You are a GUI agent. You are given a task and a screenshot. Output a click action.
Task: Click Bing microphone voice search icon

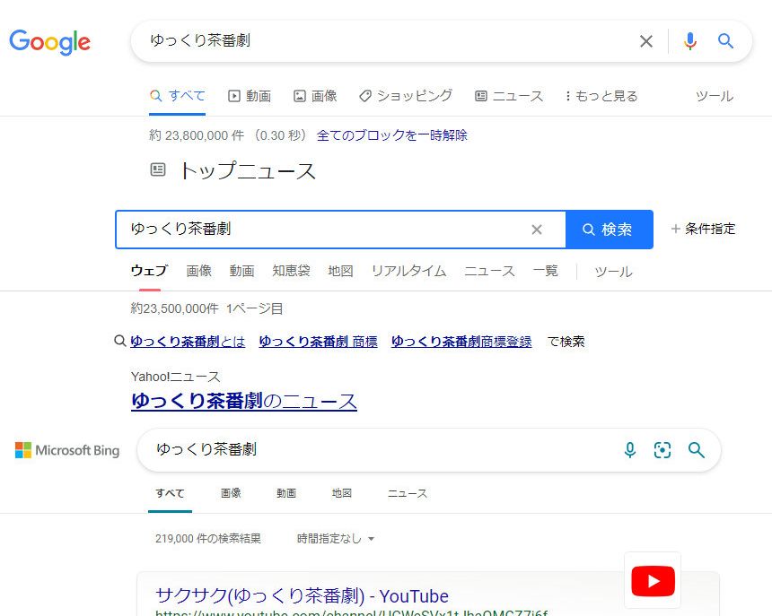pyautogui.click(x=630, y=450)
